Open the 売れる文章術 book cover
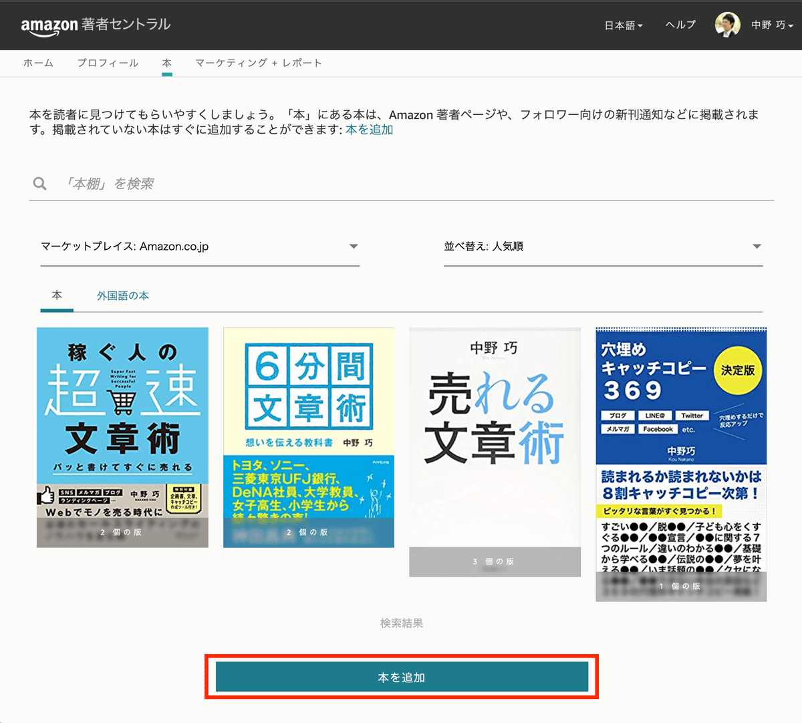This screenshot has height=723, width=802. (x=495, y=452)
